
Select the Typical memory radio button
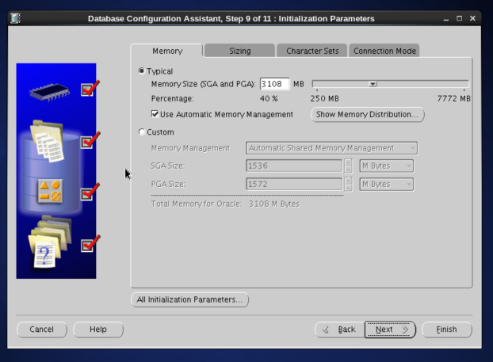pos(142,70)
